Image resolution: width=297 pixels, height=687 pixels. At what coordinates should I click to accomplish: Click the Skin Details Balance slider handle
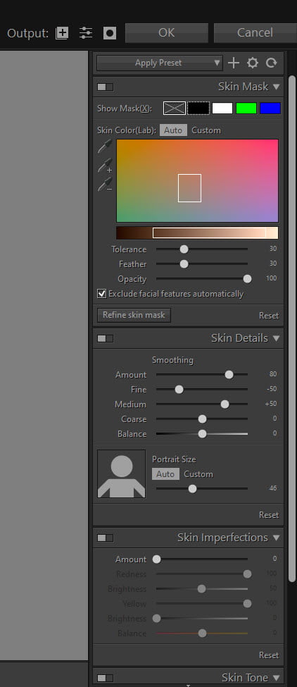(x=202, y=434)
